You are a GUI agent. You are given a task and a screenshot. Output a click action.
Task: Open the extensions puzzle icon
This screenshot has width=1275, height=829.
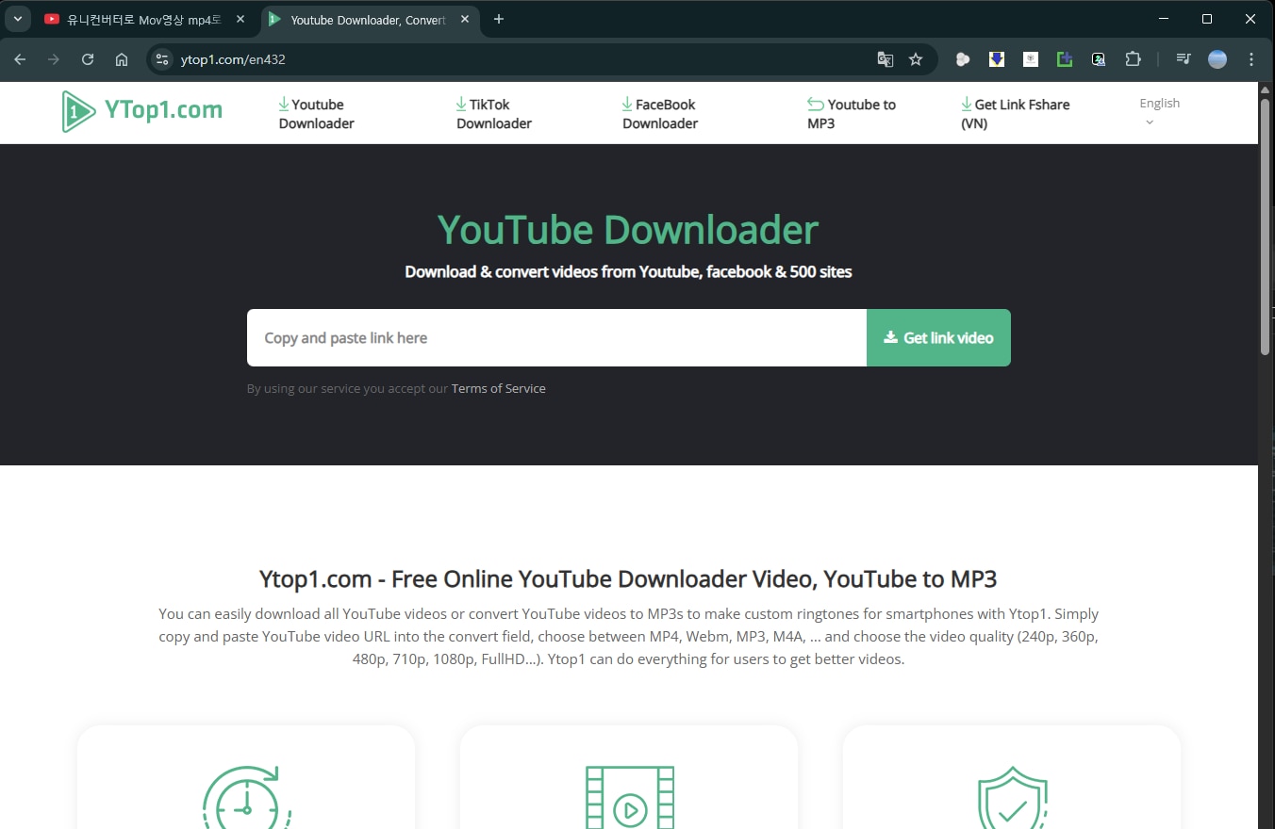pyautogui.click(x=1133, y=59)
